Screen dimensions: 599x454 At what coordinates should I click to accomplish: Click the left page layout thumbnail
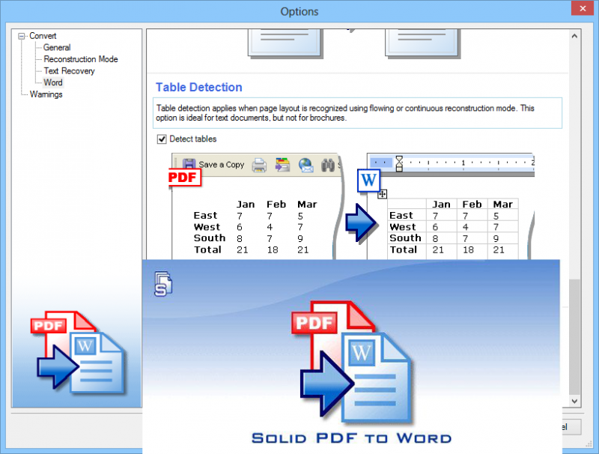coord(285,43)
